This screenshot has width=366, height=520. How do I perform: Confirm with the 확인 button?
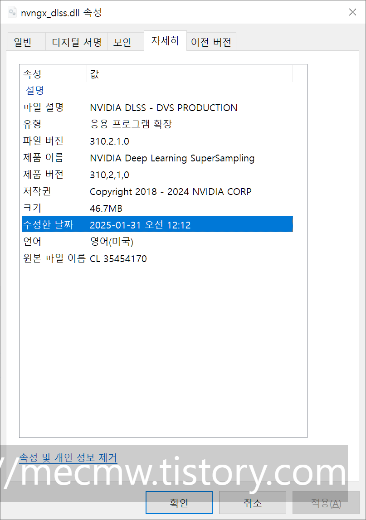(x=179, y=502)
